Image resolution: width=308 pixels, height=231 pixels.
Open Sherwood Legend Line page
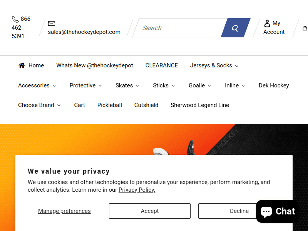point(200,105)
